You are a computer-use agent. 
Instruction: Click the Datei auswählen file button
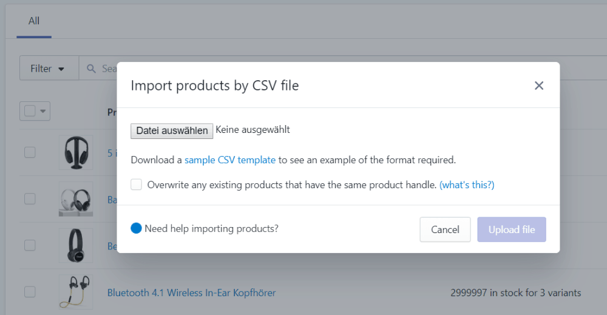coord(172,131)
